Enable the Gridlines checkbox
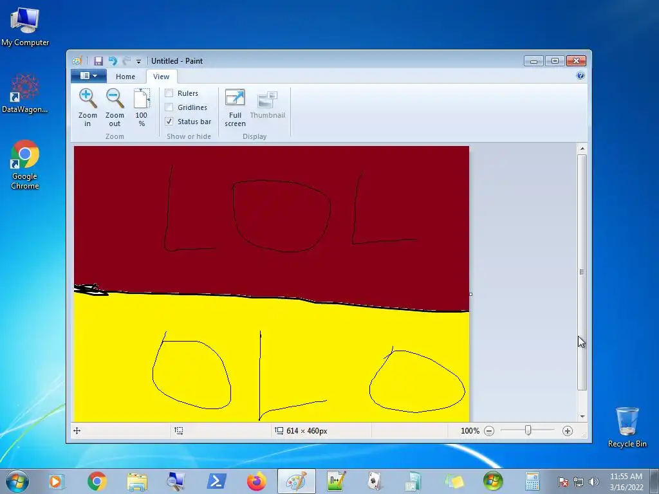 tap(169, 107)
